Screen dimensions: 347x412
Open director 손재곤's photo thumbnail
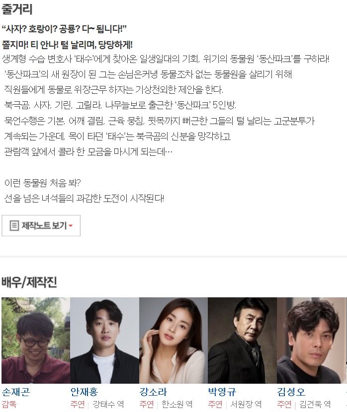[x=36, y=340]
